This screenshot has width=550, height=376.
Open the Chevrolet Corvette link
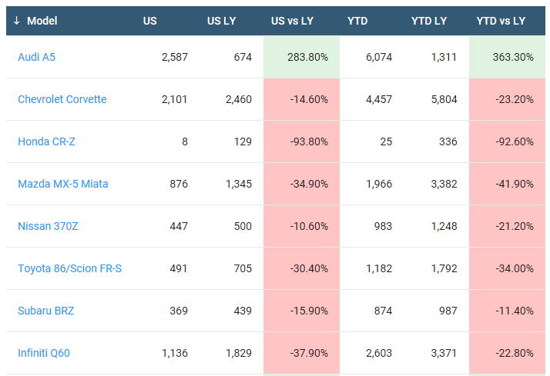coord(62,99)
